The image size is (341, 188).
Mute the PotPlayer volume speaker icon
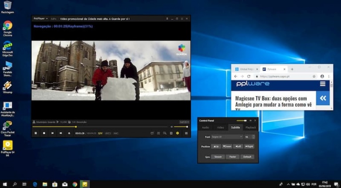pyautogui.click(x=172, y=127)
